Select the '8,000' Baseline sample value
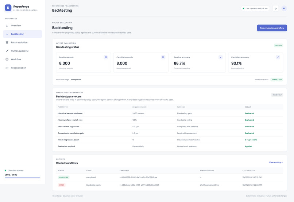Viewport: 294px width, 202px height. 65,63
